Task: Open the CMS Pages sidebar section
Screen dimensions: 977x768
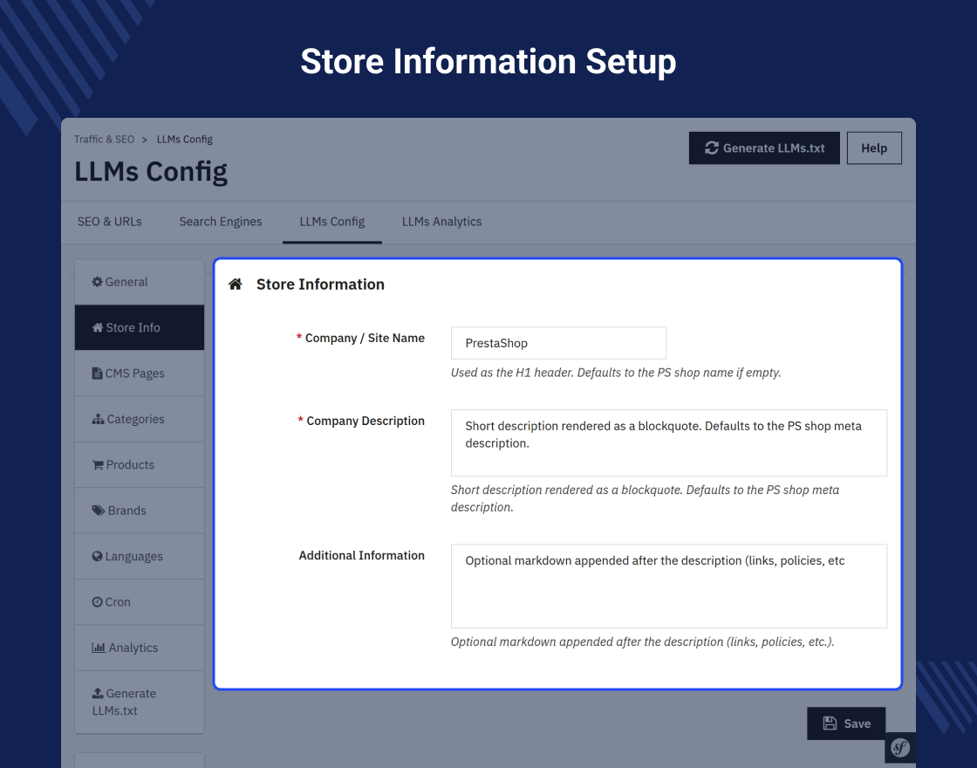Action: tap(140, 374)
